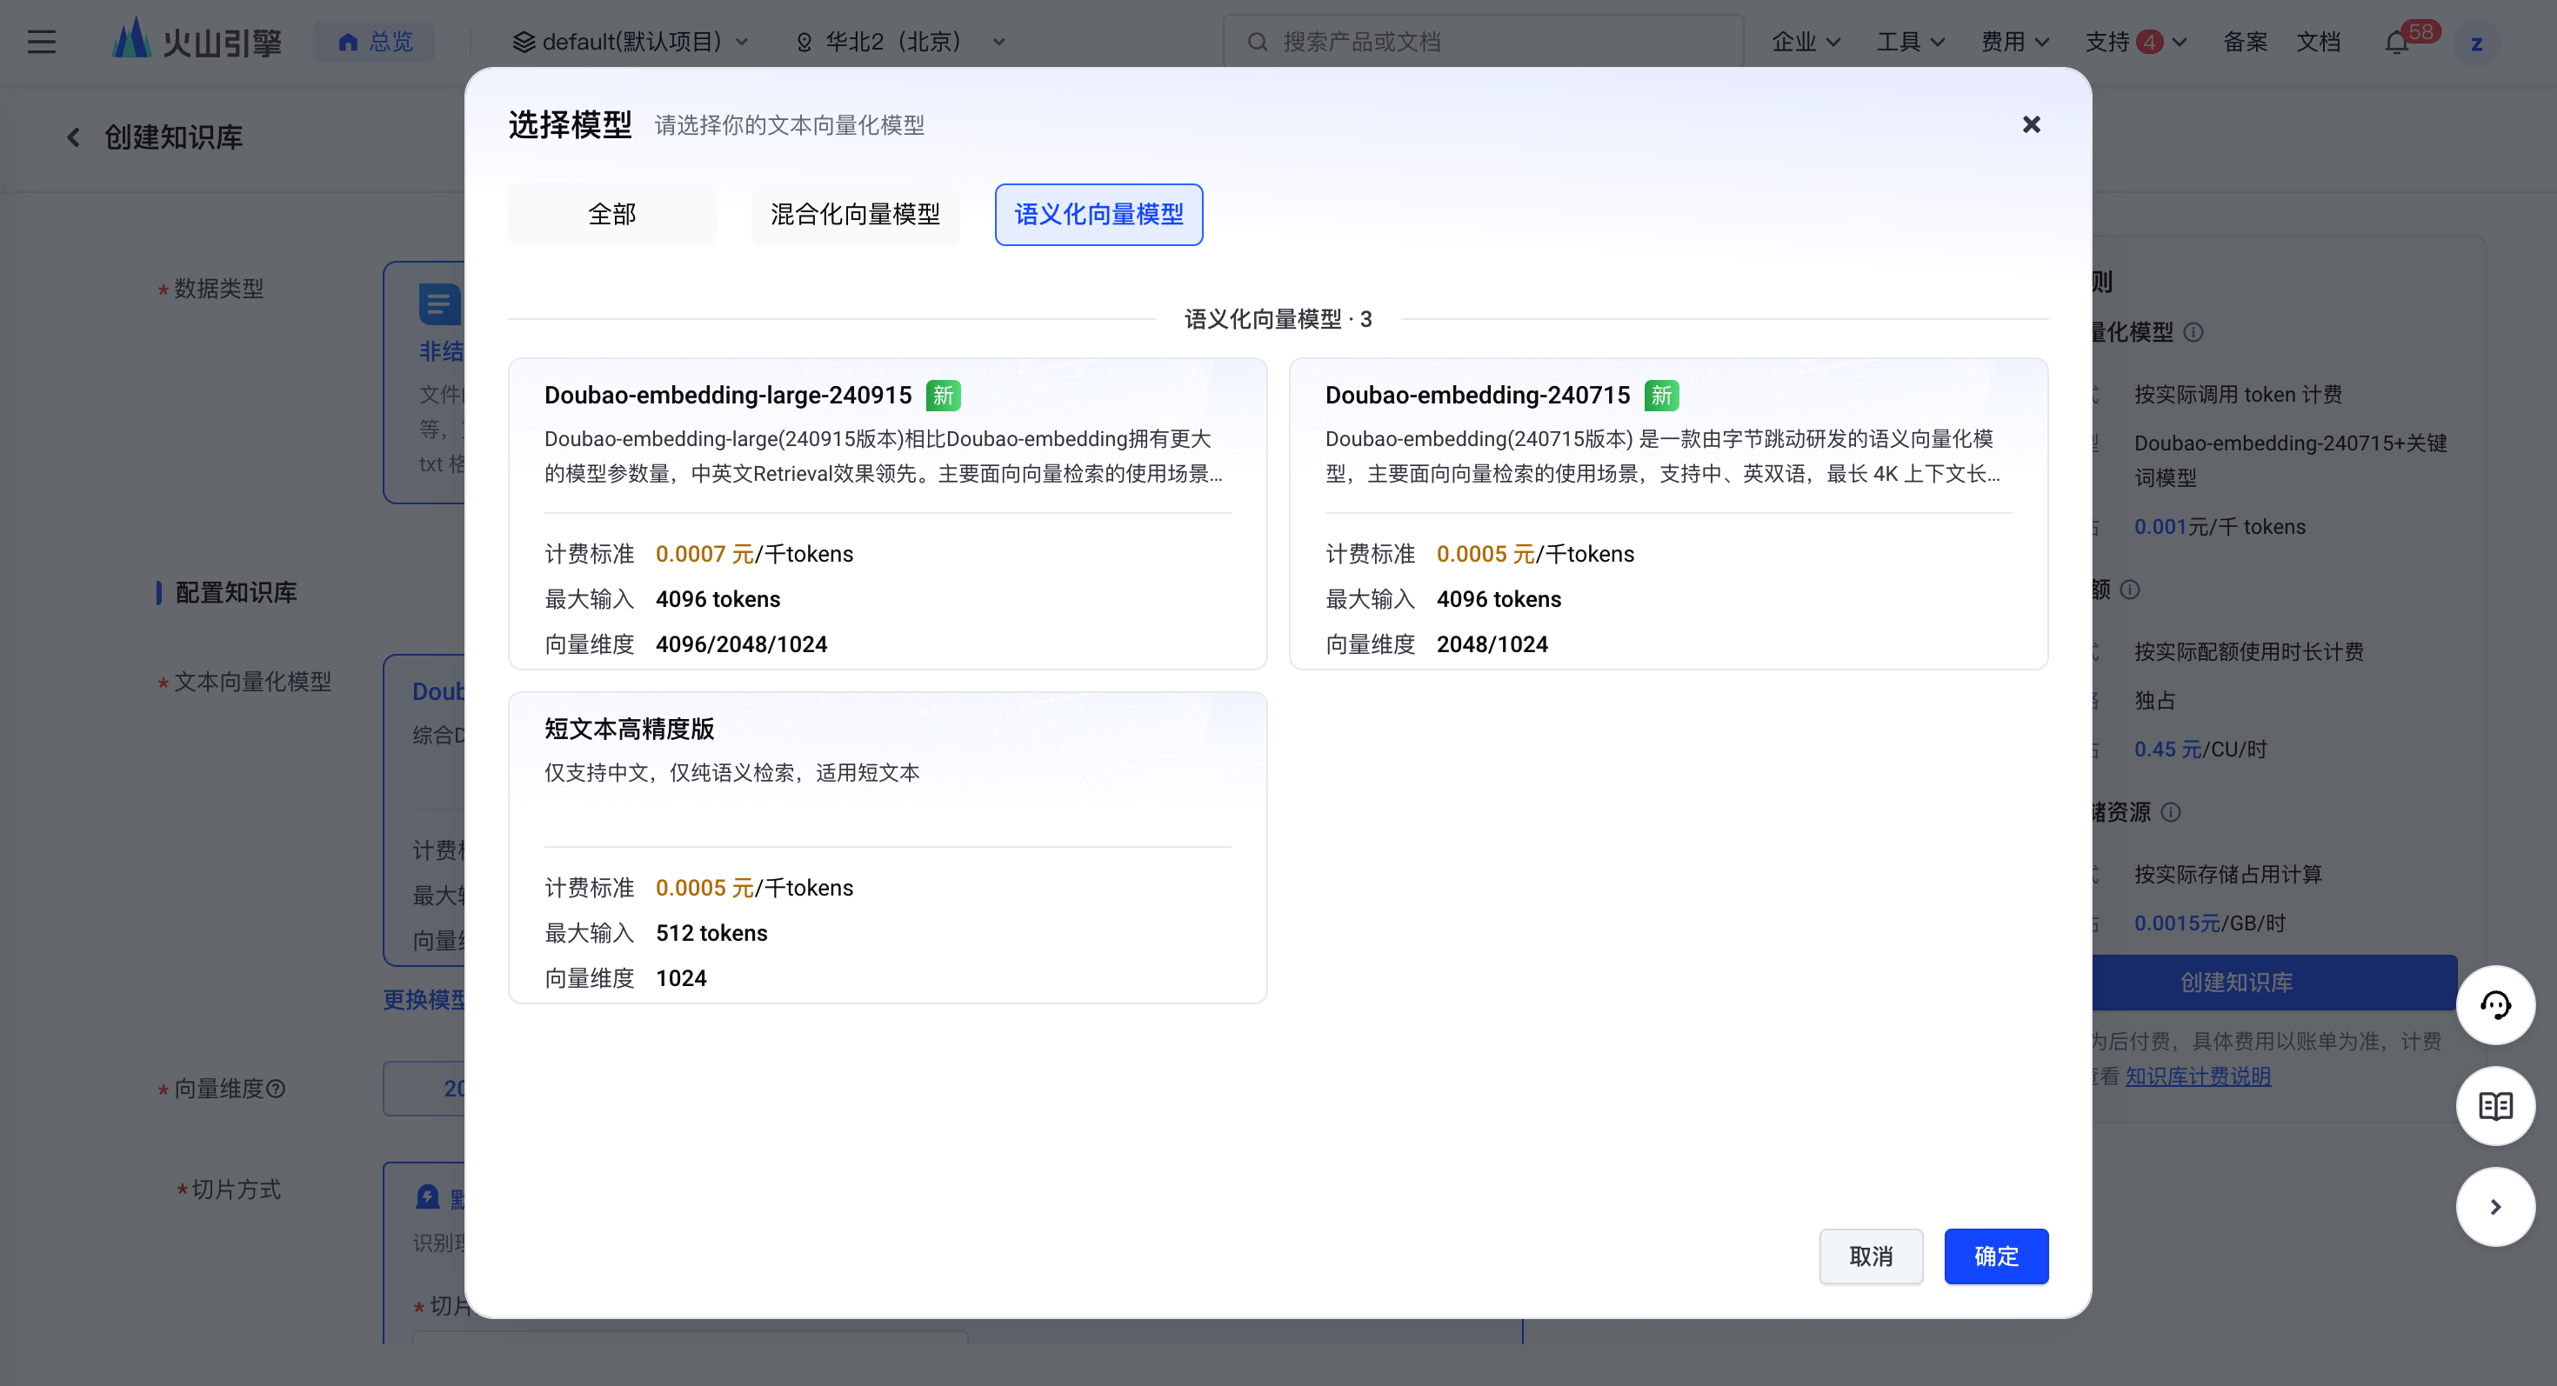This screenshot has width=2557, height=1386.
Task: Open user avatar account menu
Action: (2477, 43)
